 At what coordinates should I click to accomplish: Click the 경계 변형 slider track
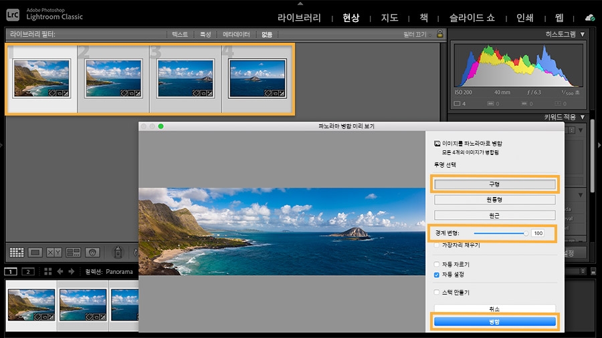coord(501,233)
